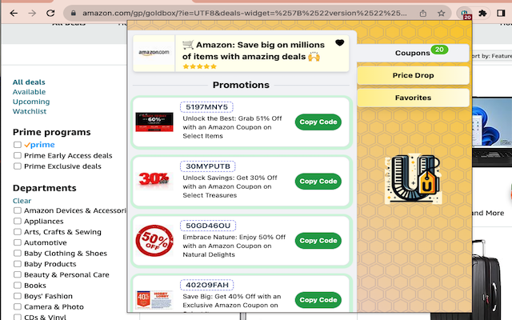Check Beauty & Personal Care department
512x320 pixels.
coord(18,274)
